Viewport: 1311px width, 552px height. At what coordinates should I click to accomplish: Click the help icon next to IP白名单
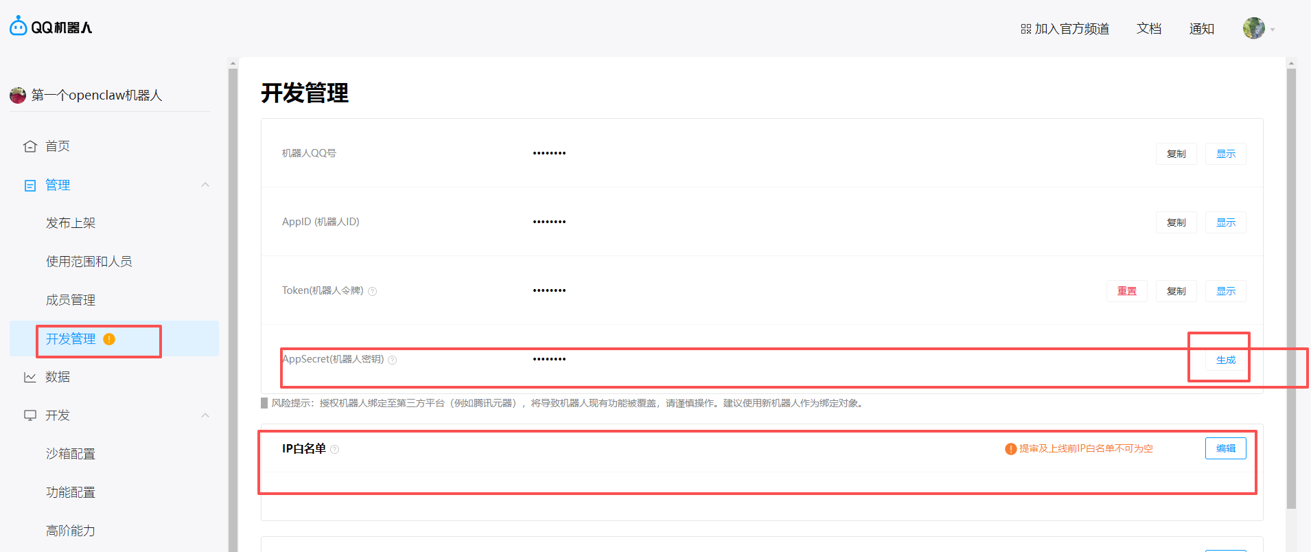[334, 449]
